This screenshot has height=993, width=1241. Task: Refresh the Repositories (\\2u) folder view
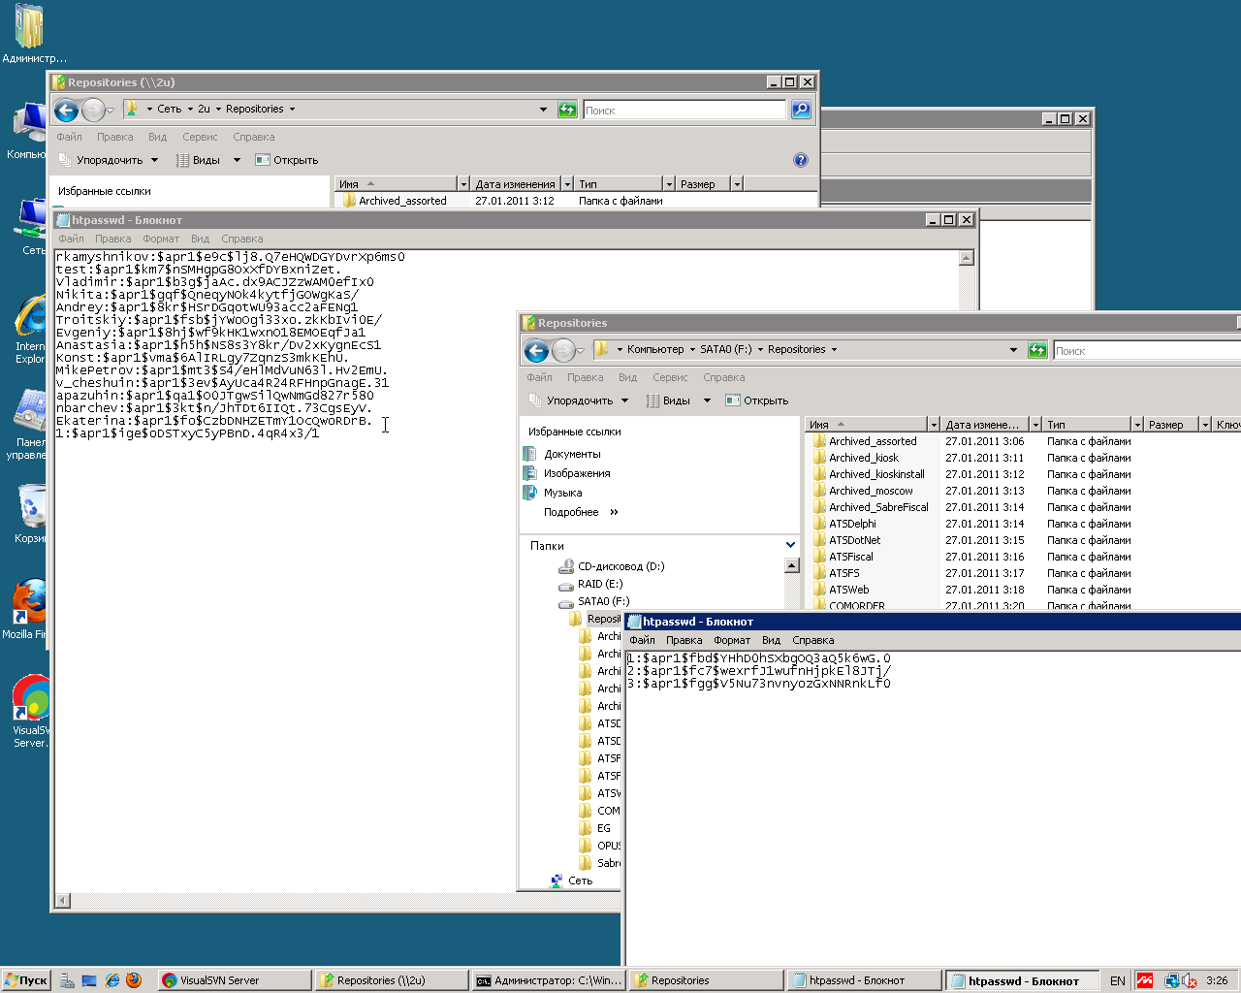click(567, 110)
